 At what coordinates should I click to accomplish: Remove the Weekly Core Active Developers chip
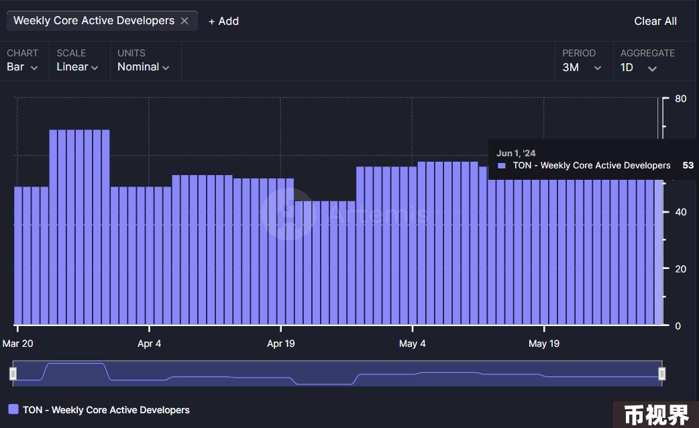[x=184, y=21]
